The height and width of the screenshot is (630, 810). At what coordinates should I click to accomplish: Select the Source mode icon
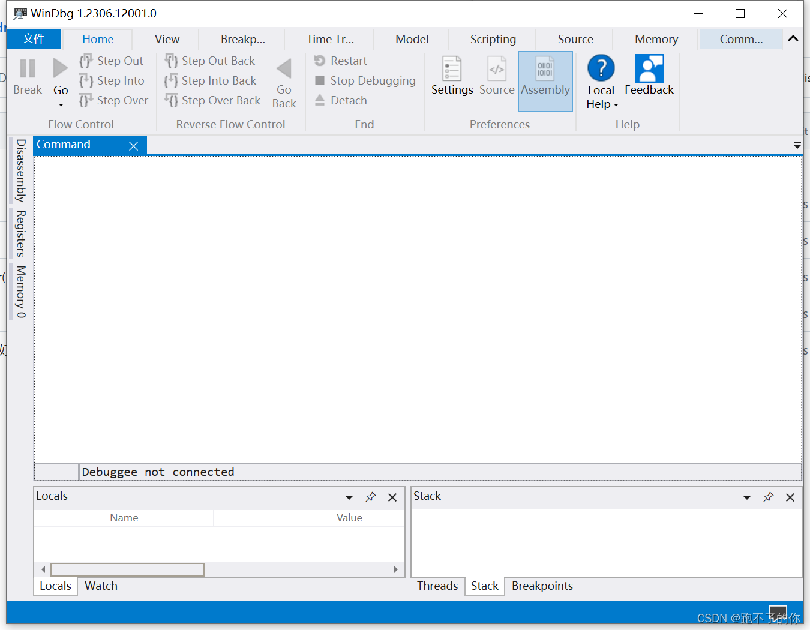(497, 68)
